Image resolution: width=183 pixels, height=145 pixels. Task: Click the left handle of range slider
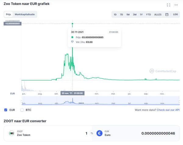point(22,100)
